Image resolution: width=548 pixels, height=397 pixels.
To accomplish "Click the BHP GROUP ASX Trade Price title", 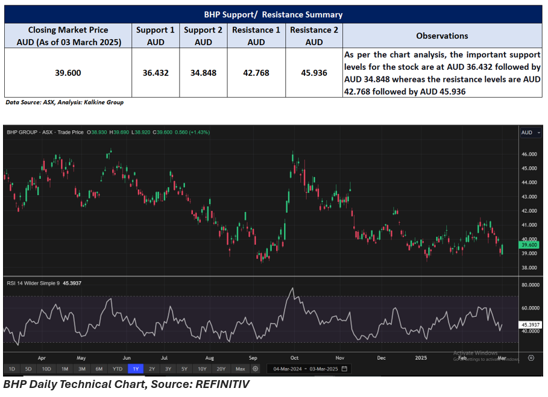I will [45, 133].
